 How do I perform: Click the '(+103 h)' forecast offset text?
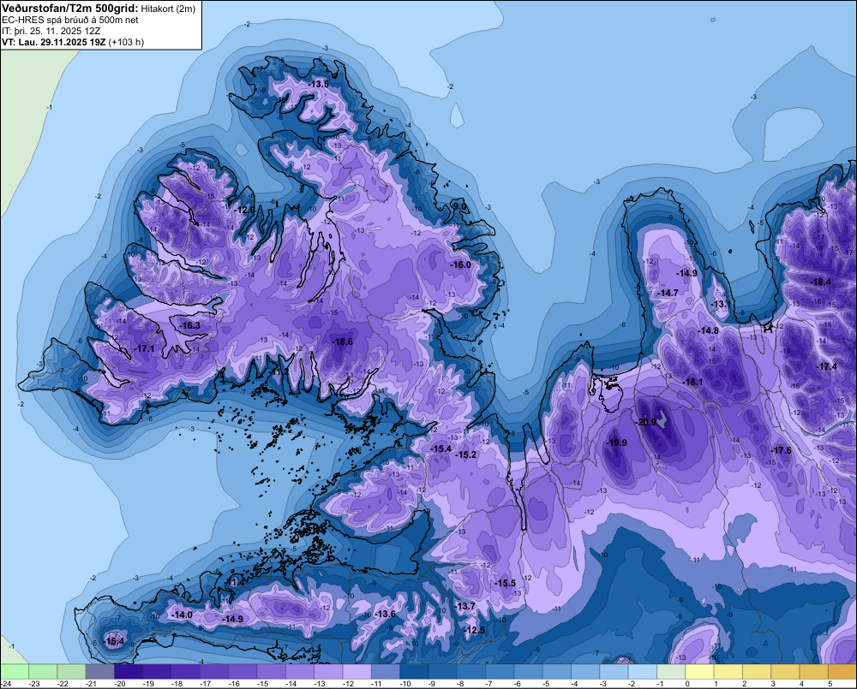(126, 42)
